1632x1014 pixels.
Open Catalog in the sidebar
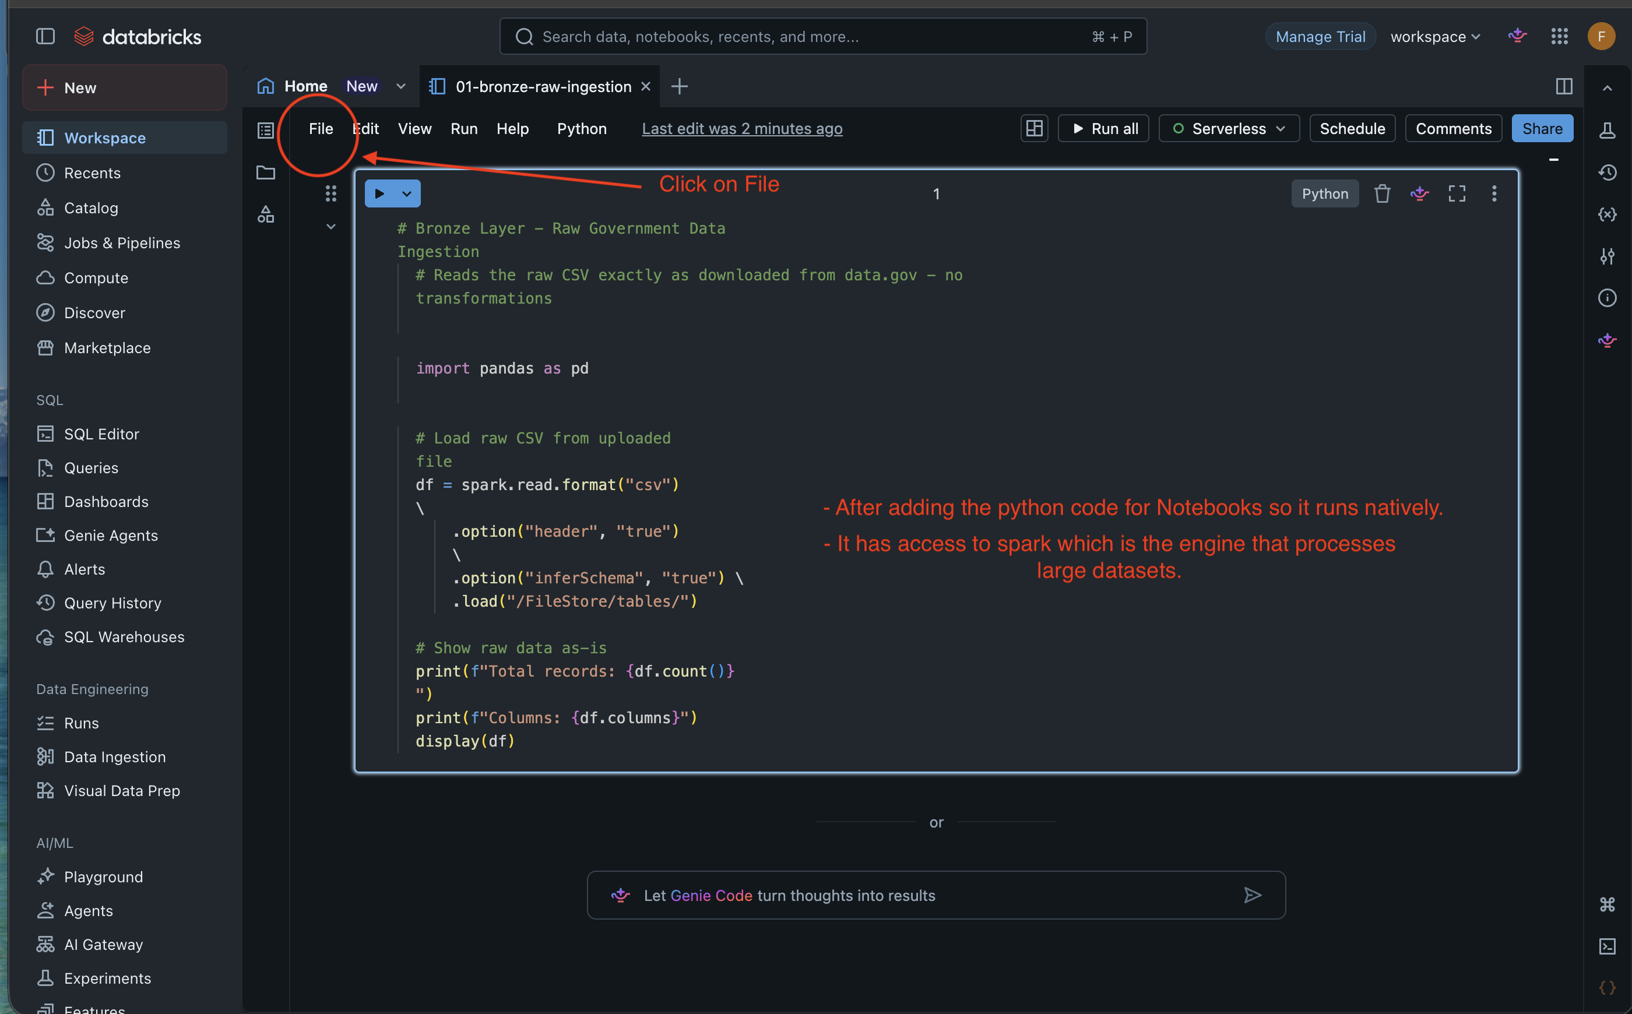coord(125,208)
